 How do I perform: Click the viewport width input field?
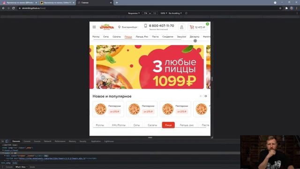pyautogui.click(x=146, y=13)
